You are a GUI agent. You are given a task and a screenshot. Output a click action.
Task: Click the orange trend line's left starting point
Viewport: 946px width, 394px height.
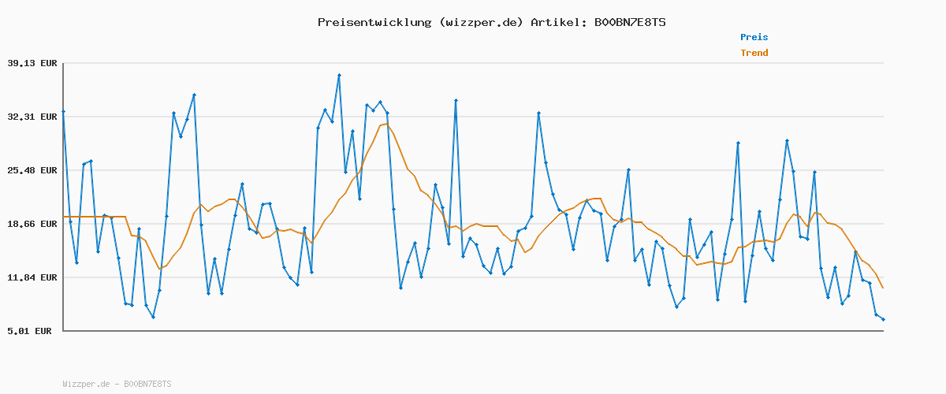pyautogui.click(x=63, y=217)
